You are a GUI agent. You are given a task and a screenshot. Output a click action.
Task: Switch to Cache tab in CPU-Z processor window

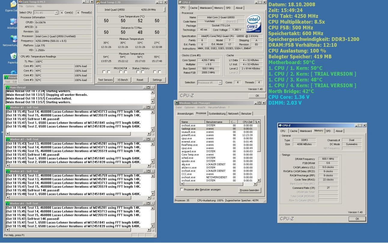click(194, 8)
